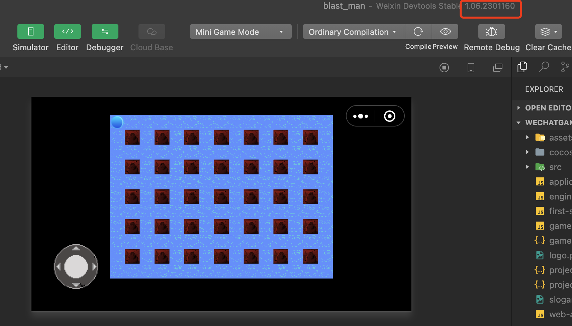This screenshot has width=572, height=326.
Task: Select the cocos folder icon
Action: coord(540,152)
